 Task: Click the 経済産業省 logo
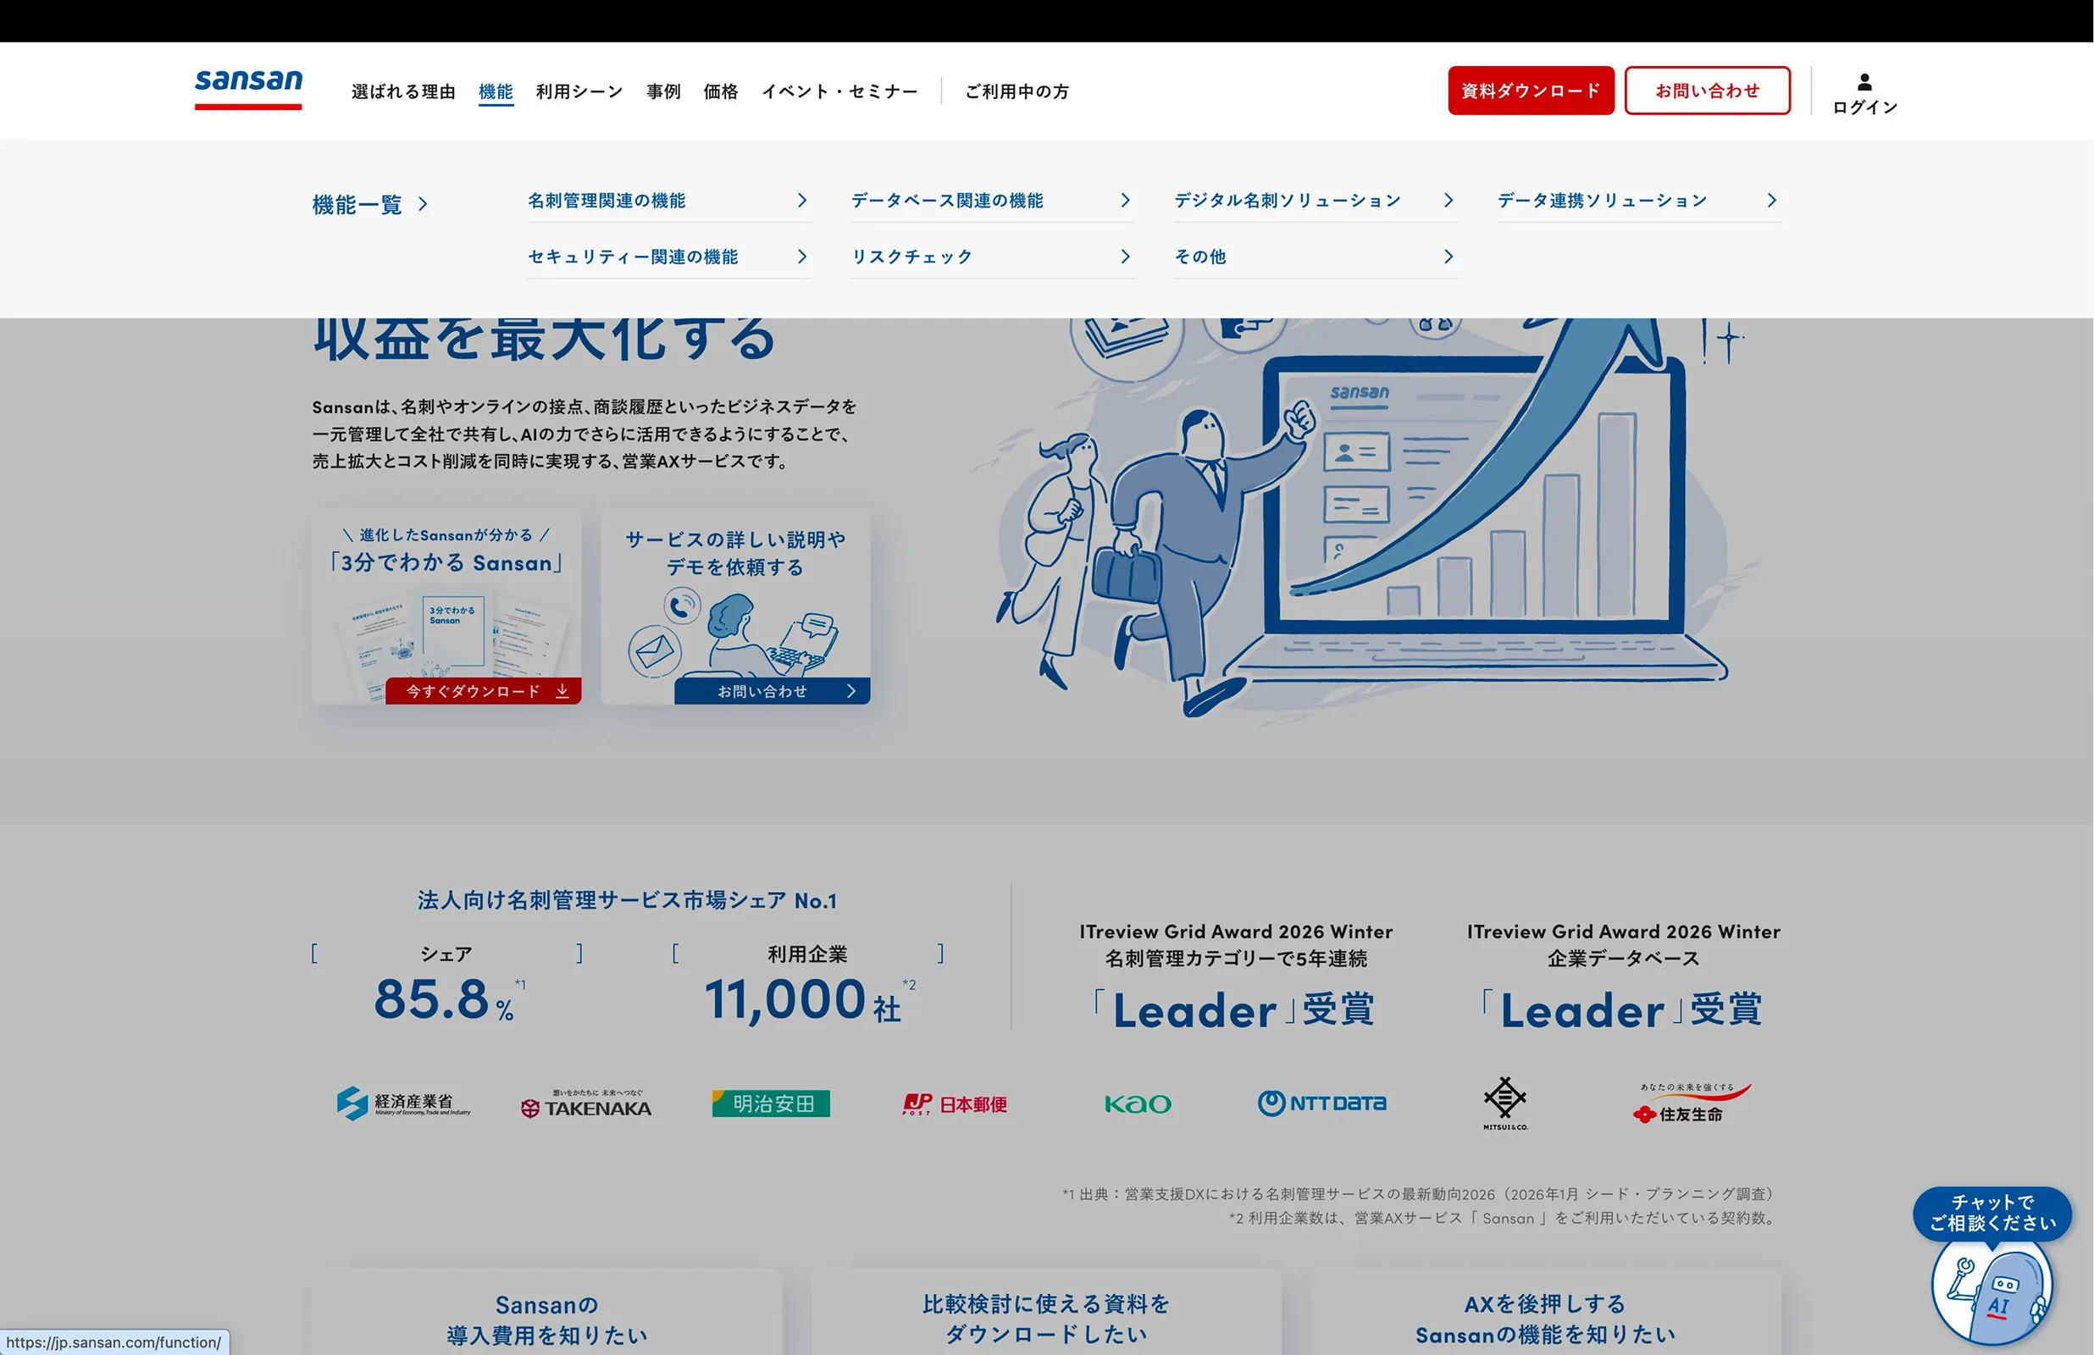(404, 1103)
